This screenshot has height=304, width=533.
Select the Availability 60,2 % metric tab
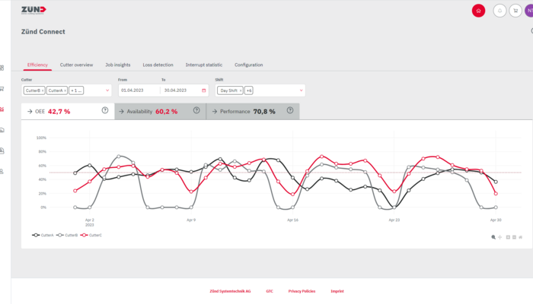160,111
